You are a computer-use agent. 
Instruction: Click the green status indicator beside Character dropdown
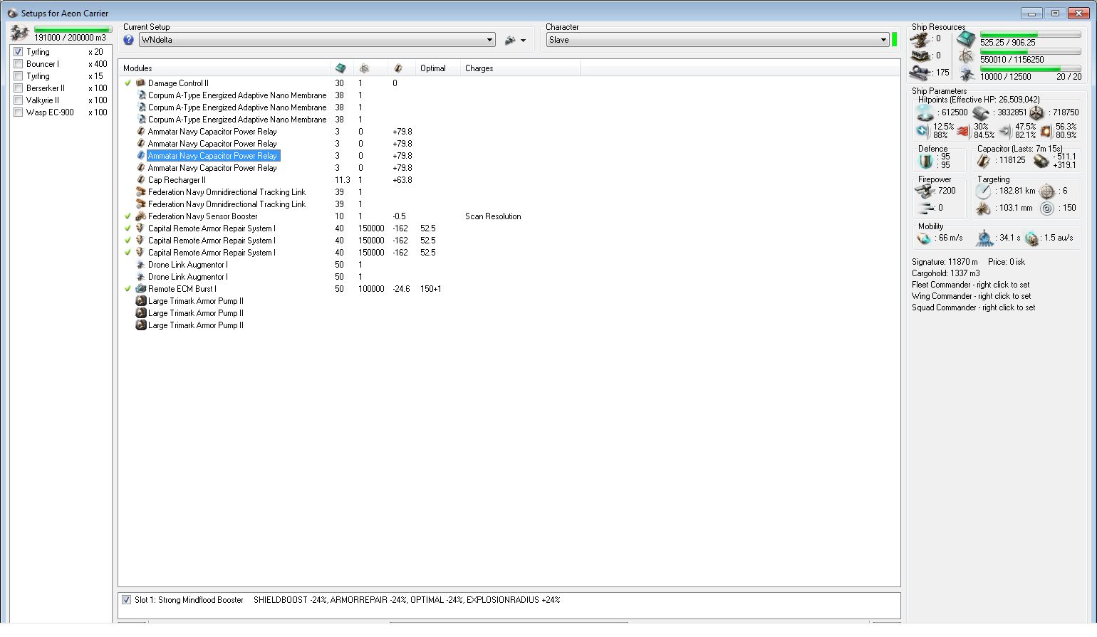[x=895, y=40]
